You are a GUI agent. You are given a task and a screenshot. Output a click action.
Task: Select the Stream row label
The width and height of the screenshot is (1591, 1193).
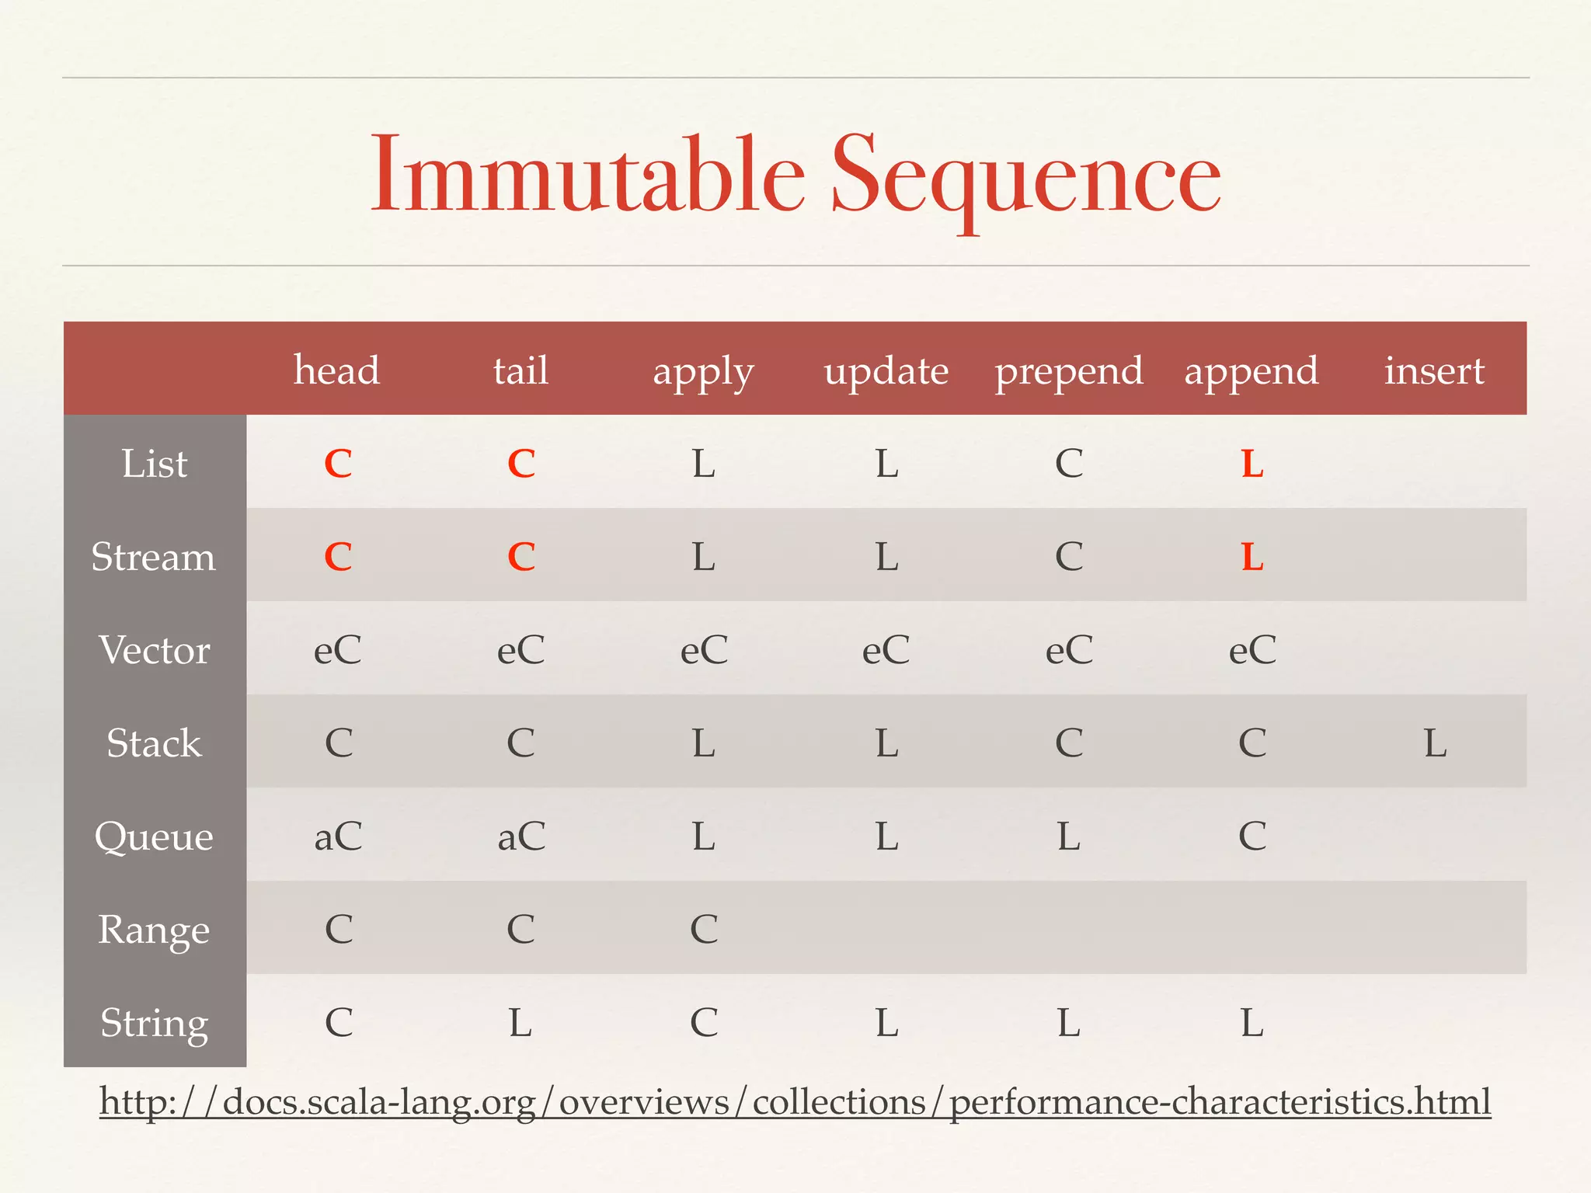[x=154, y=557]
